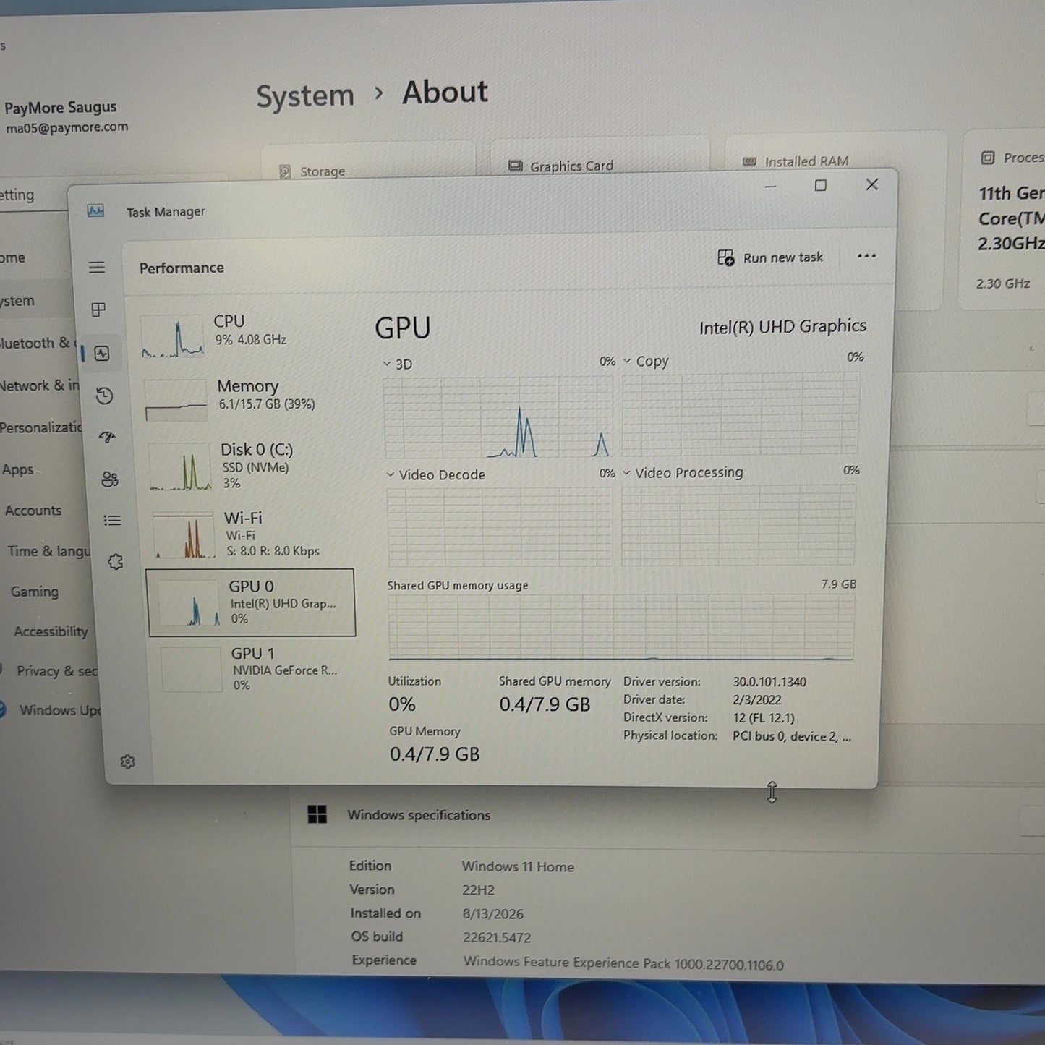Click the Graphics Card card in Settings
The image size is (1045, 1045).
600,156
